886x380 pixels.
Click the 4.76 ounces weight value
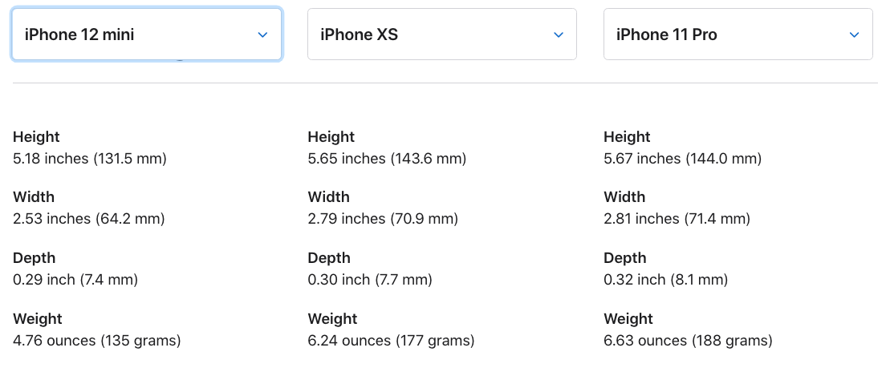point(97,341)
